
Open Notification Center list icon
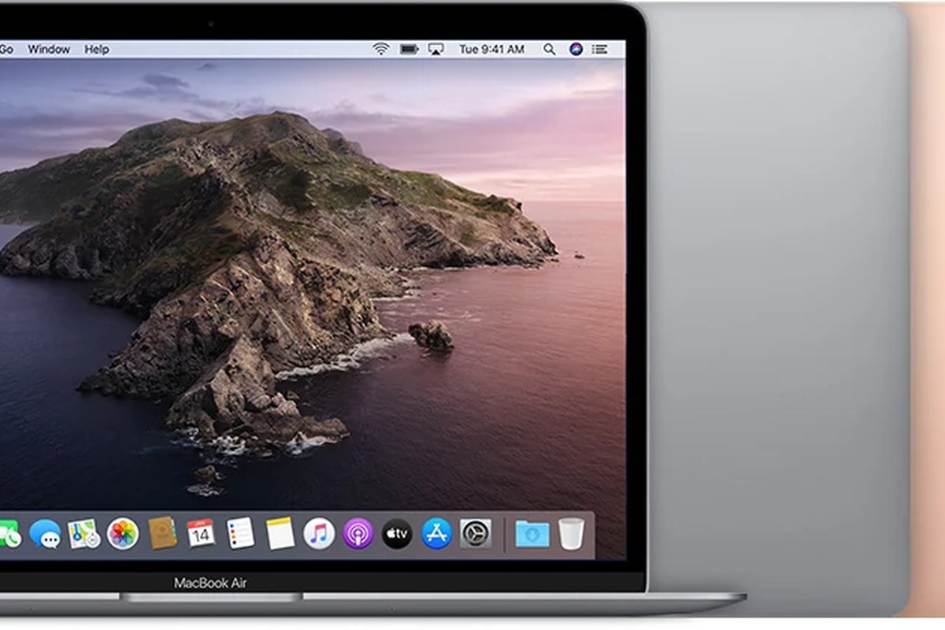click(602, 49)
